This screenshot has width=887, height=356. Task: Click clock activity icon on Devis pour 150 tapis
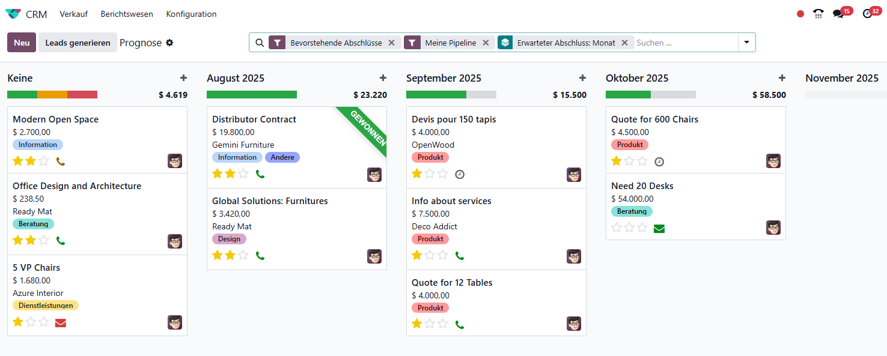(460, 174)
